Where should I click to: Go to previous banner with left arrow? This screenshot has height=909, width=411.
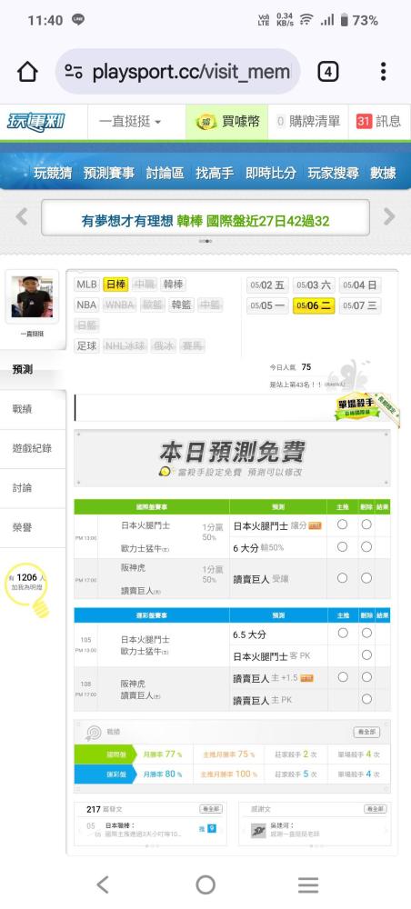pyautogui.click(x=22, y=217)
